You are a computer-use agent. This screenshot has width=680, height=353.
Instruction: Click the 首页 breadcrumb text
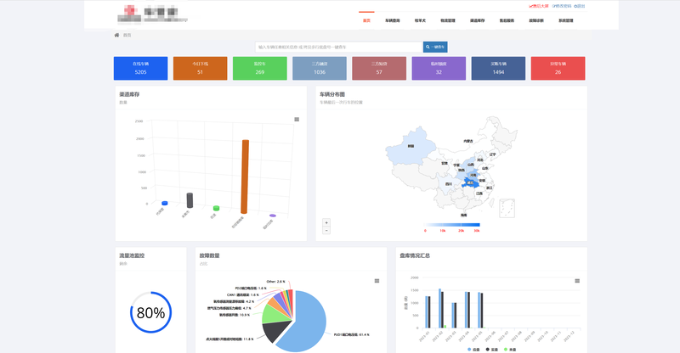pyautogui.click(x=127, y=35)
